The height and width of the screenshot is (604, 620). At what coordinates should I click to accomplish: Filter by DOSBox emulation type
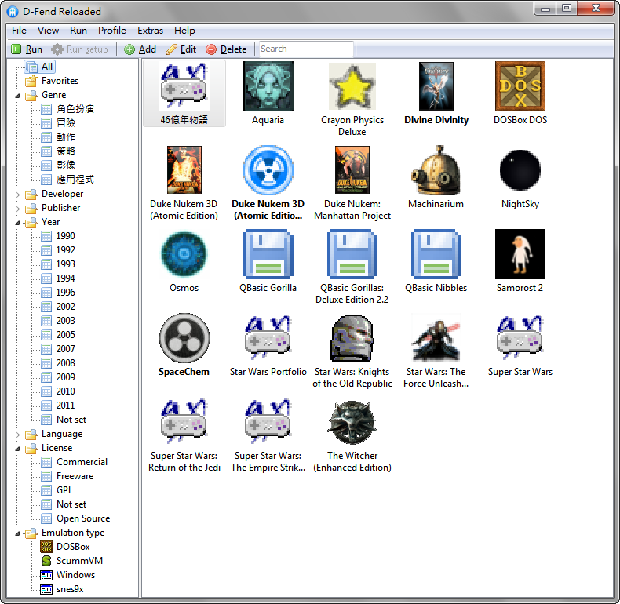click(73, 547)
